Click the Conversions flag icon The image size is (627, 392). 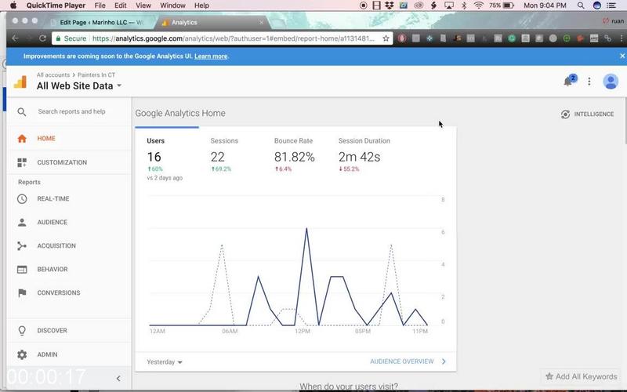click(x=22, y=292)
